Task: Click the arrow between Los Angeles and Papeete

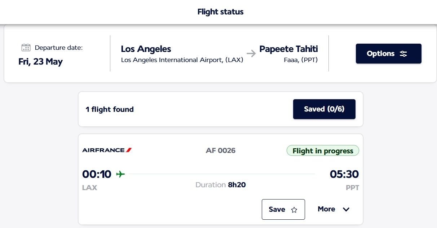Action: click(251, 53)
